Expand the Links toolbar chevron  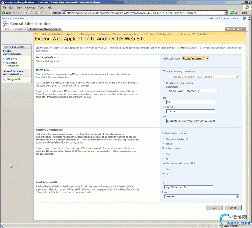click(x=249, y=12)
